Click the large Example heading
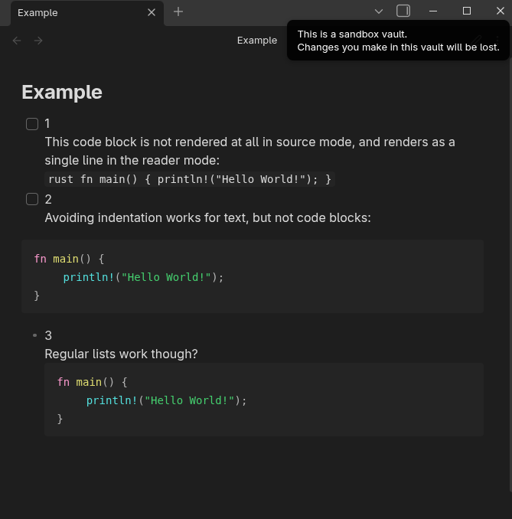 click(62, 92)
